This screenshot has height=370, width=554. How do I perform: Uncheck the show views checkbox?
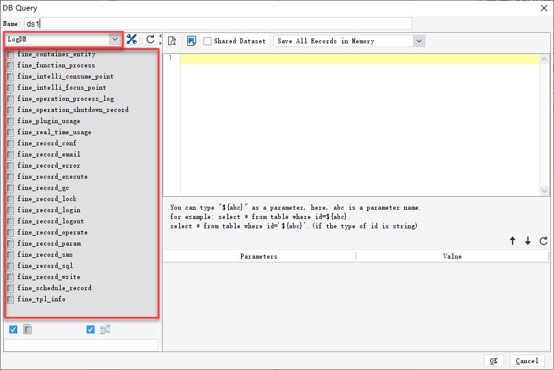(x=90, y=329)
